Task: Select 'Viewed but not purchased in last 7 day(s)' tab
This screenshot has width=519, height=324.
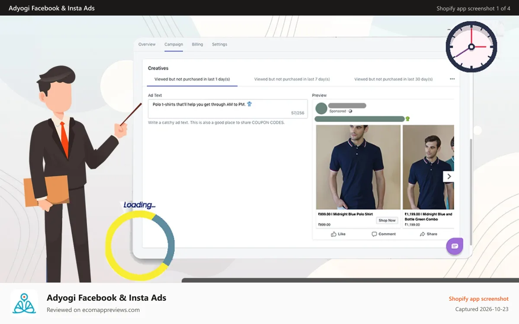Action: (292, 79)
